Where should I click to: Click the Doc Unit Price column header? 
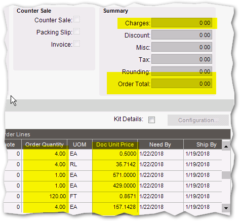[x=115, y=144]
